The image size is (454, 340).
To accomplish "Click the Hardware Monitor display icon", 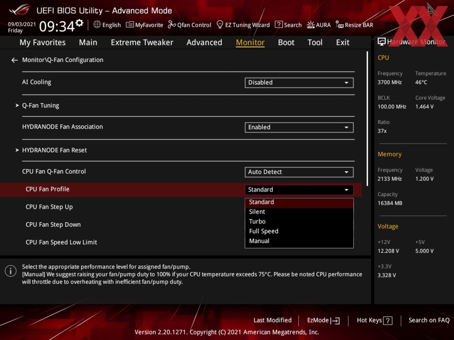I will (382, 42).
